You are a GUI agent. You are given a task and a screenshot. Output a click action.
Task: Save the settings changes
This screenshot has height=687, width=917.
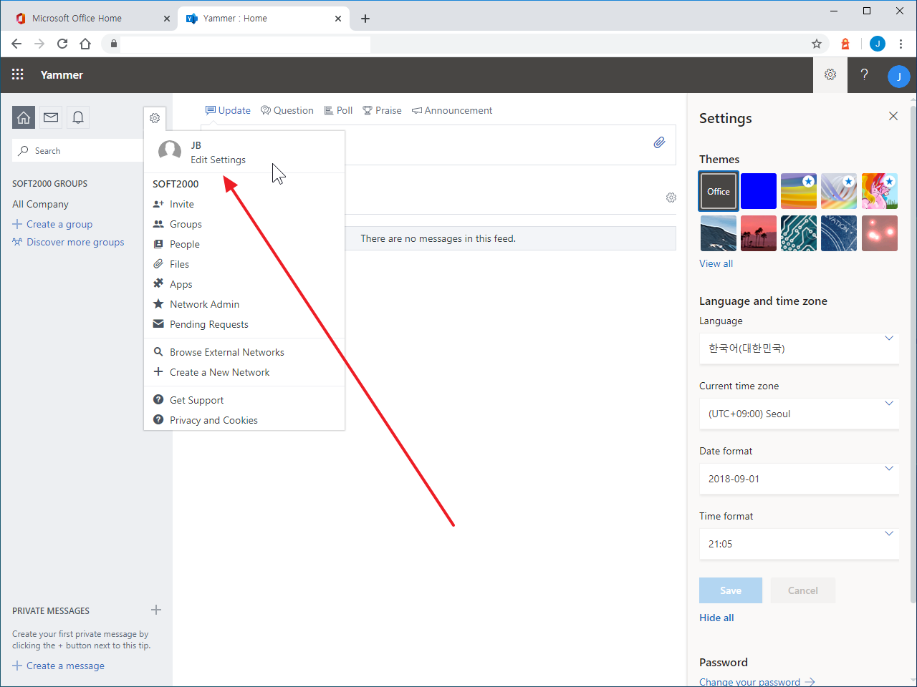730,590
